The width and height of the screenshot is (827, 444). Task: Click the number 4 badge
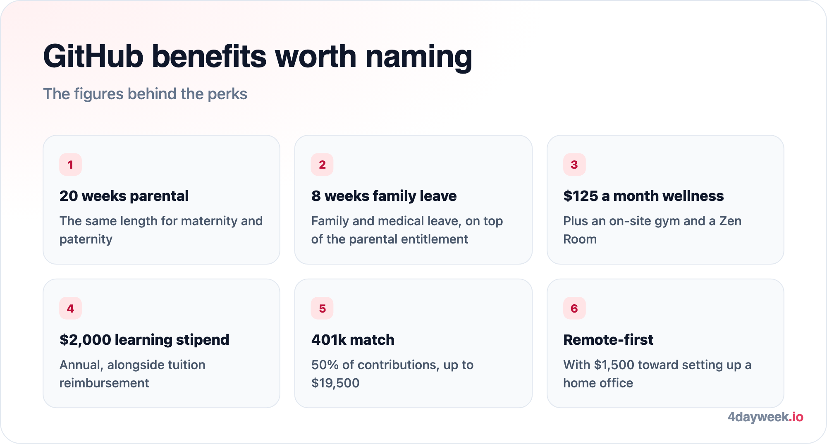tap(70, 308)
